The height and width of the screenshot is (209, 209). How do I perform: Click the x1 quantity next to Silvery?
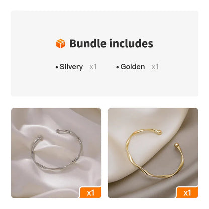93,67
